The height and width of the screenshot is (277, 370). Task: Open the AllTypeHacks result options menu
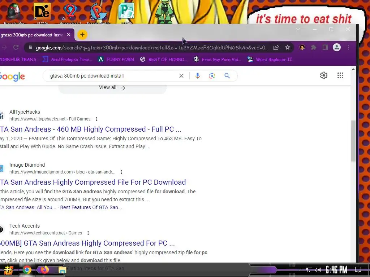(96, 119)
